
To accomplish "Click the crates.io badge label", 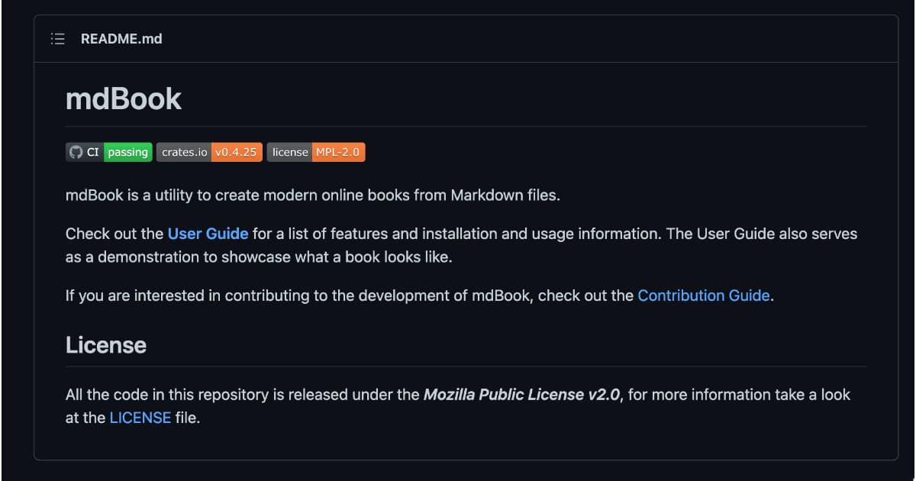I will pos(184,153).
